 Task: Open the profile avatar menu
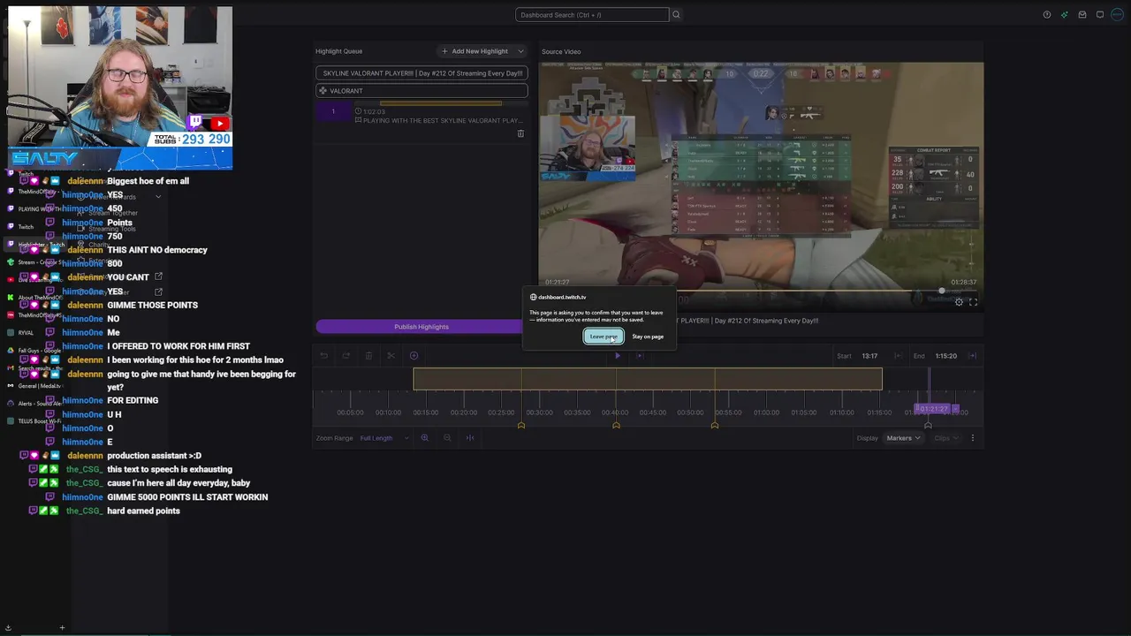tap(1117, 15)
